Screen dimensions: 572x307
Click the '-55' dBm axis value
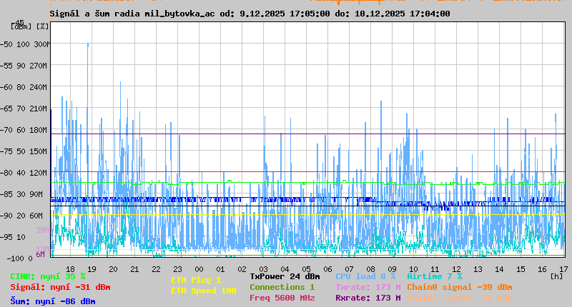pos(6,66)
